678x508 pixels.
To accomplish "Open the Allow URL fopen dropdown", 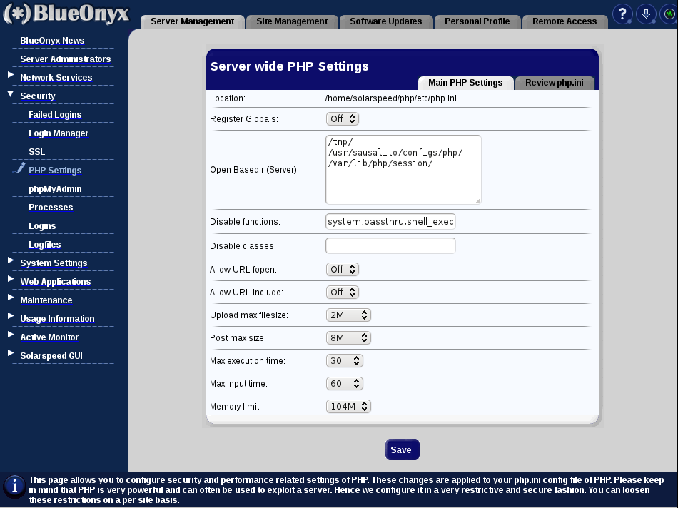I will [342, 270].
